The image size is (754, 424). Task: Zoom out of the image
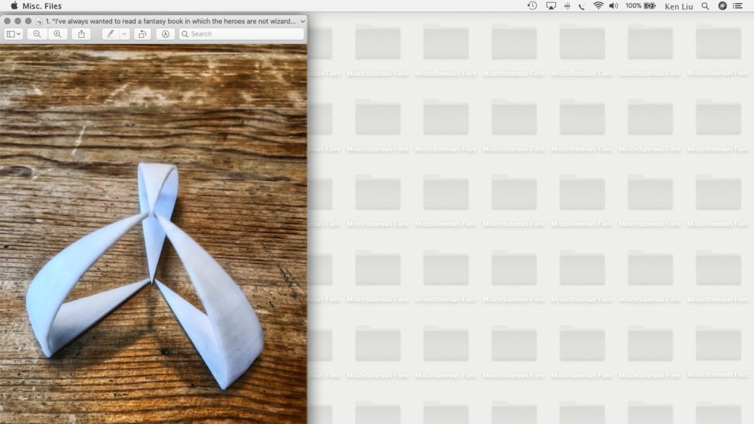(x=37, y=34)
